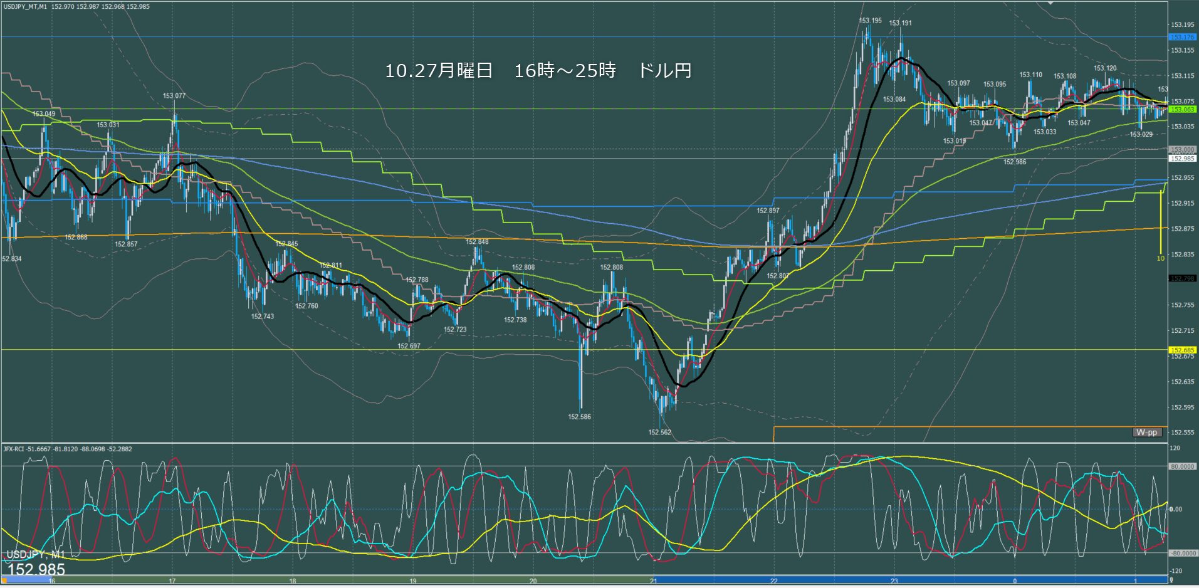Viewport: 1199px width, 588px height.
Task: Click the gray 153.000 price tag
Action: [x=1182, y=150]
